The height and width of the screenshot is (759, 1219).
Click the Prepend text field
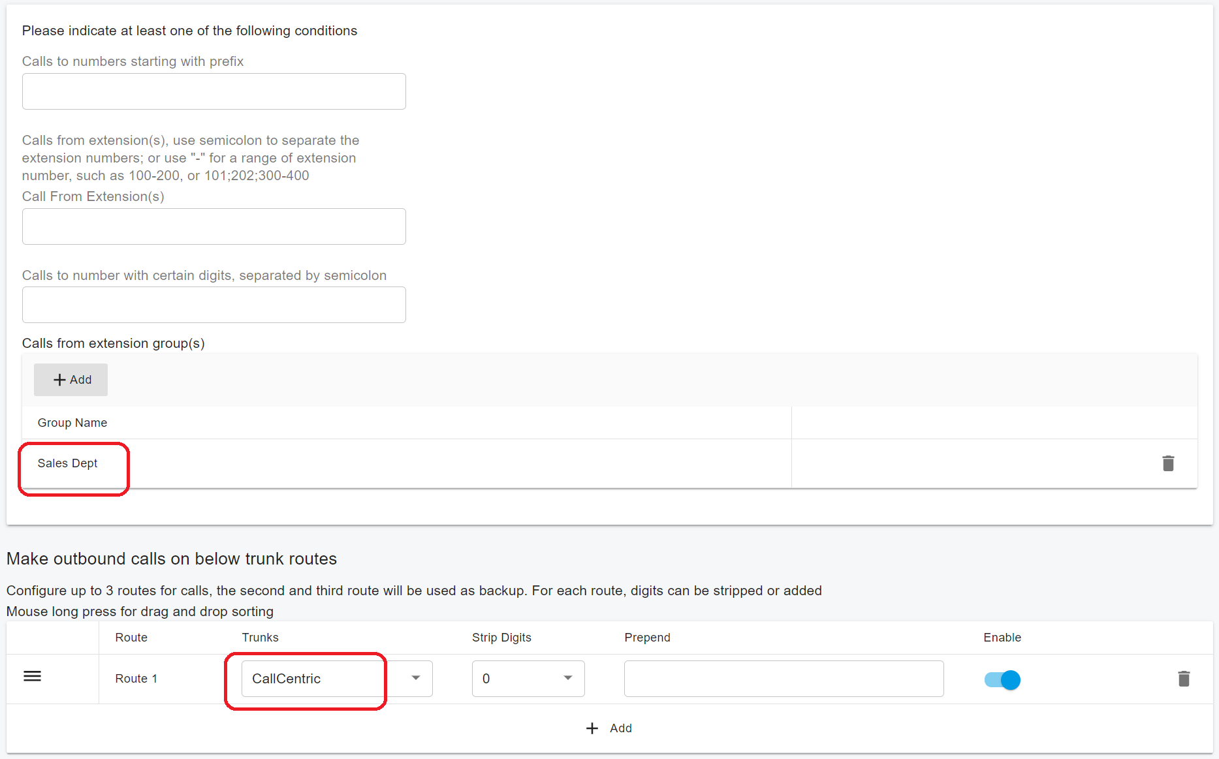click(784, 679)
